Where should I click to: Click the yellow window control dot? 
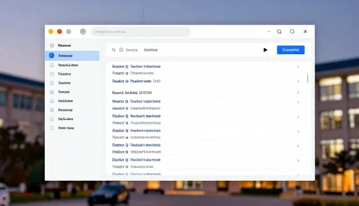[x=51, y=31]
